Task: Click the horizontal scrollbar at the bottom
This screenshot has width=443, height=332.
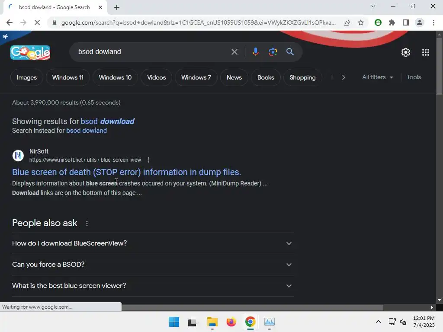Action: (x=252, y=307)
